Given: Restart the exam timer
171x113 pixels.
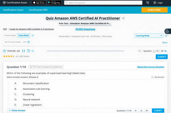Looking at the screenshot, I should tap(29, 51).
